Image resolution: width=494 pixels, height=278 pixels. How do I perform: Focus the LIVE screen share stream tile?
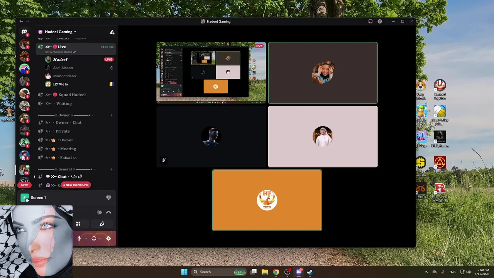(211, 73)
